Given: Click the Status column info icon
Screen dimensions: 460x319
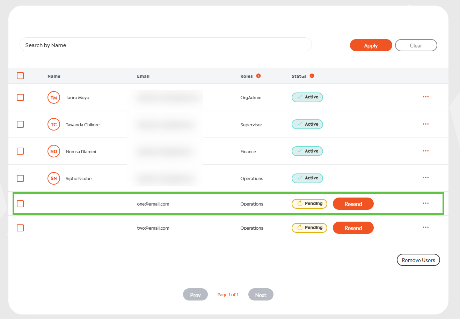Looking at the screenshot, I should click(x=312, y=76).
